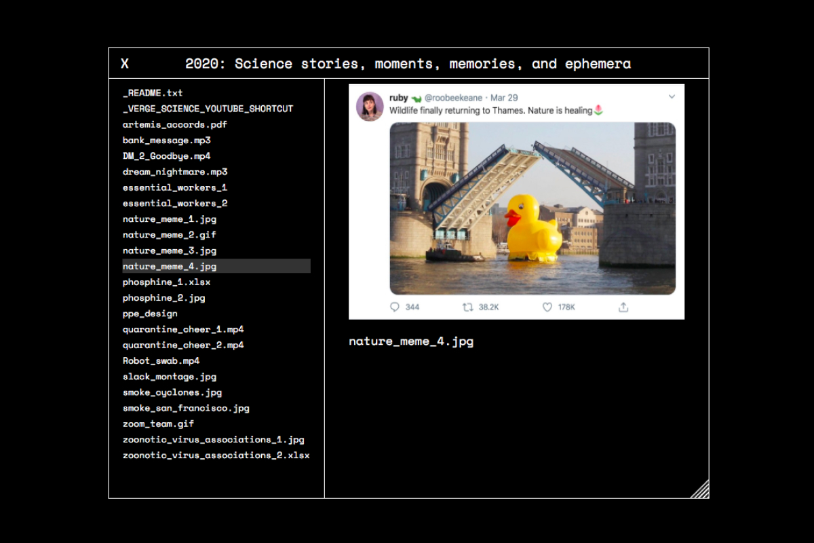The image size is (814, 543).
Task: Click the rubber duck tweet image
Action: (532, 208)
